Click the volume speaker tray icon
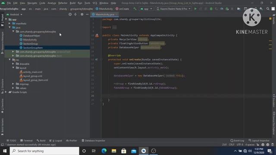The height and width of the screenshot is (155, 276). (250, 151)
